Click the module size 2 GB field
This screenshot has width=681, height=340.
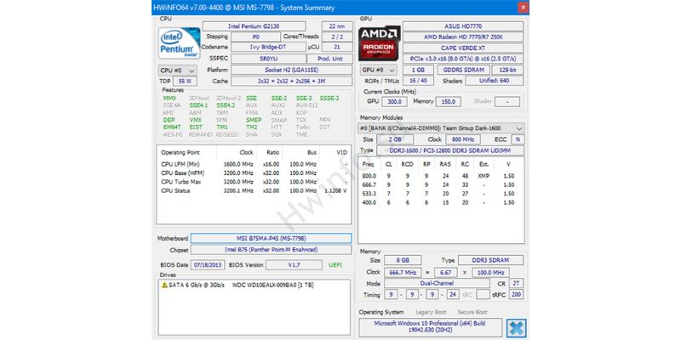395,139
